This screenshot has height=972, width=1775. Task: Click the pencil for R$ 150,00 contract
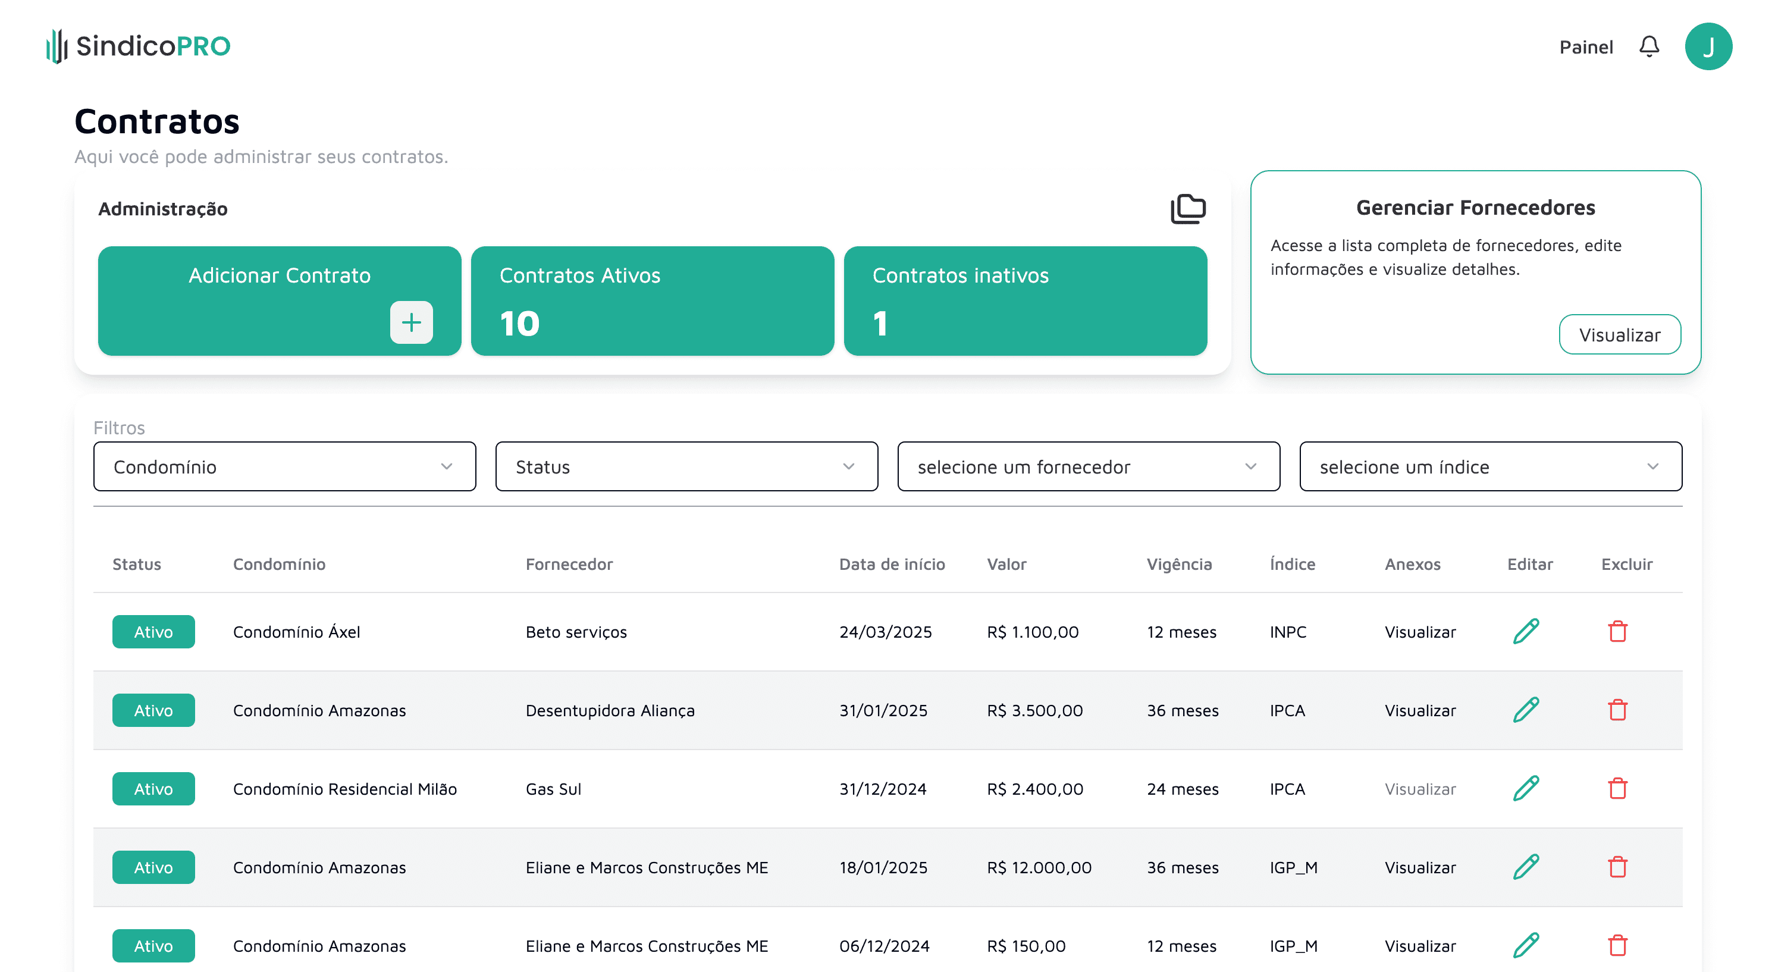point(1526,945)
